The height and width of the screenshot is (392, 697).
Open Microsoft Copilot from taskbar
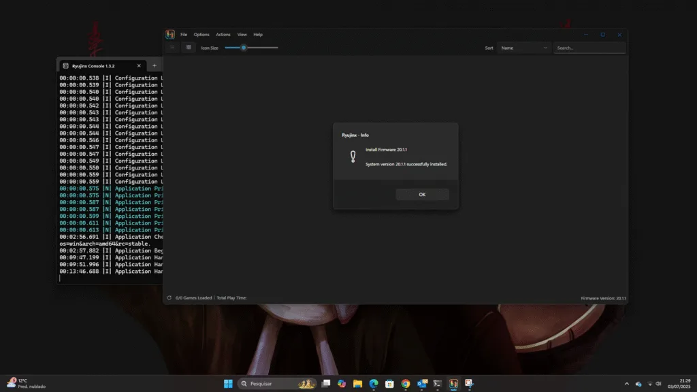coord(342,384)
